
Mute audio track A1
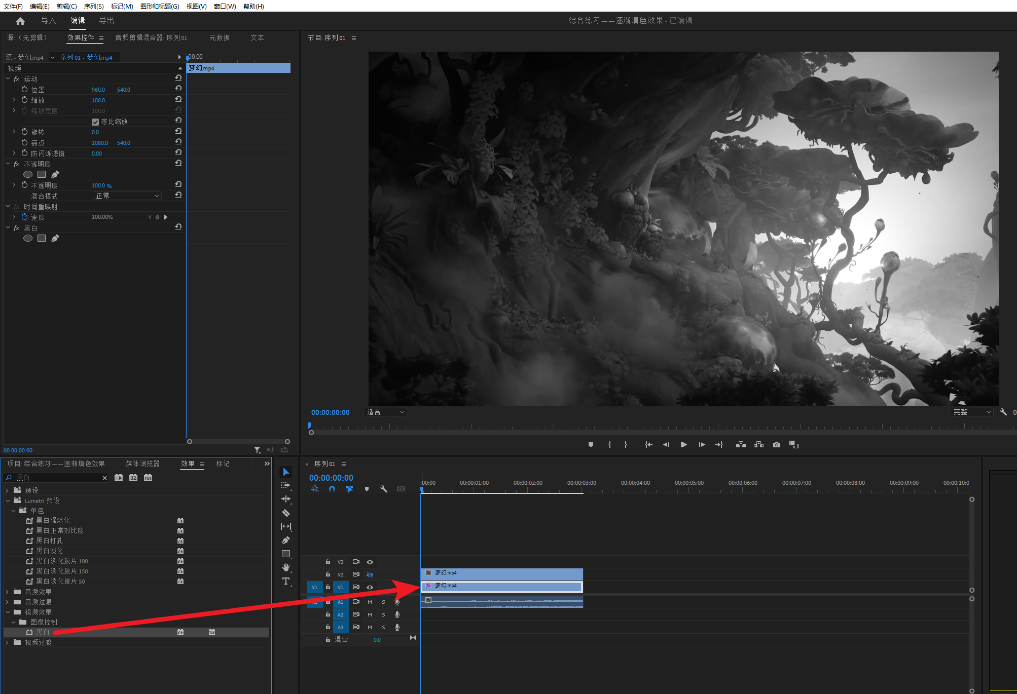coord(370,602)
